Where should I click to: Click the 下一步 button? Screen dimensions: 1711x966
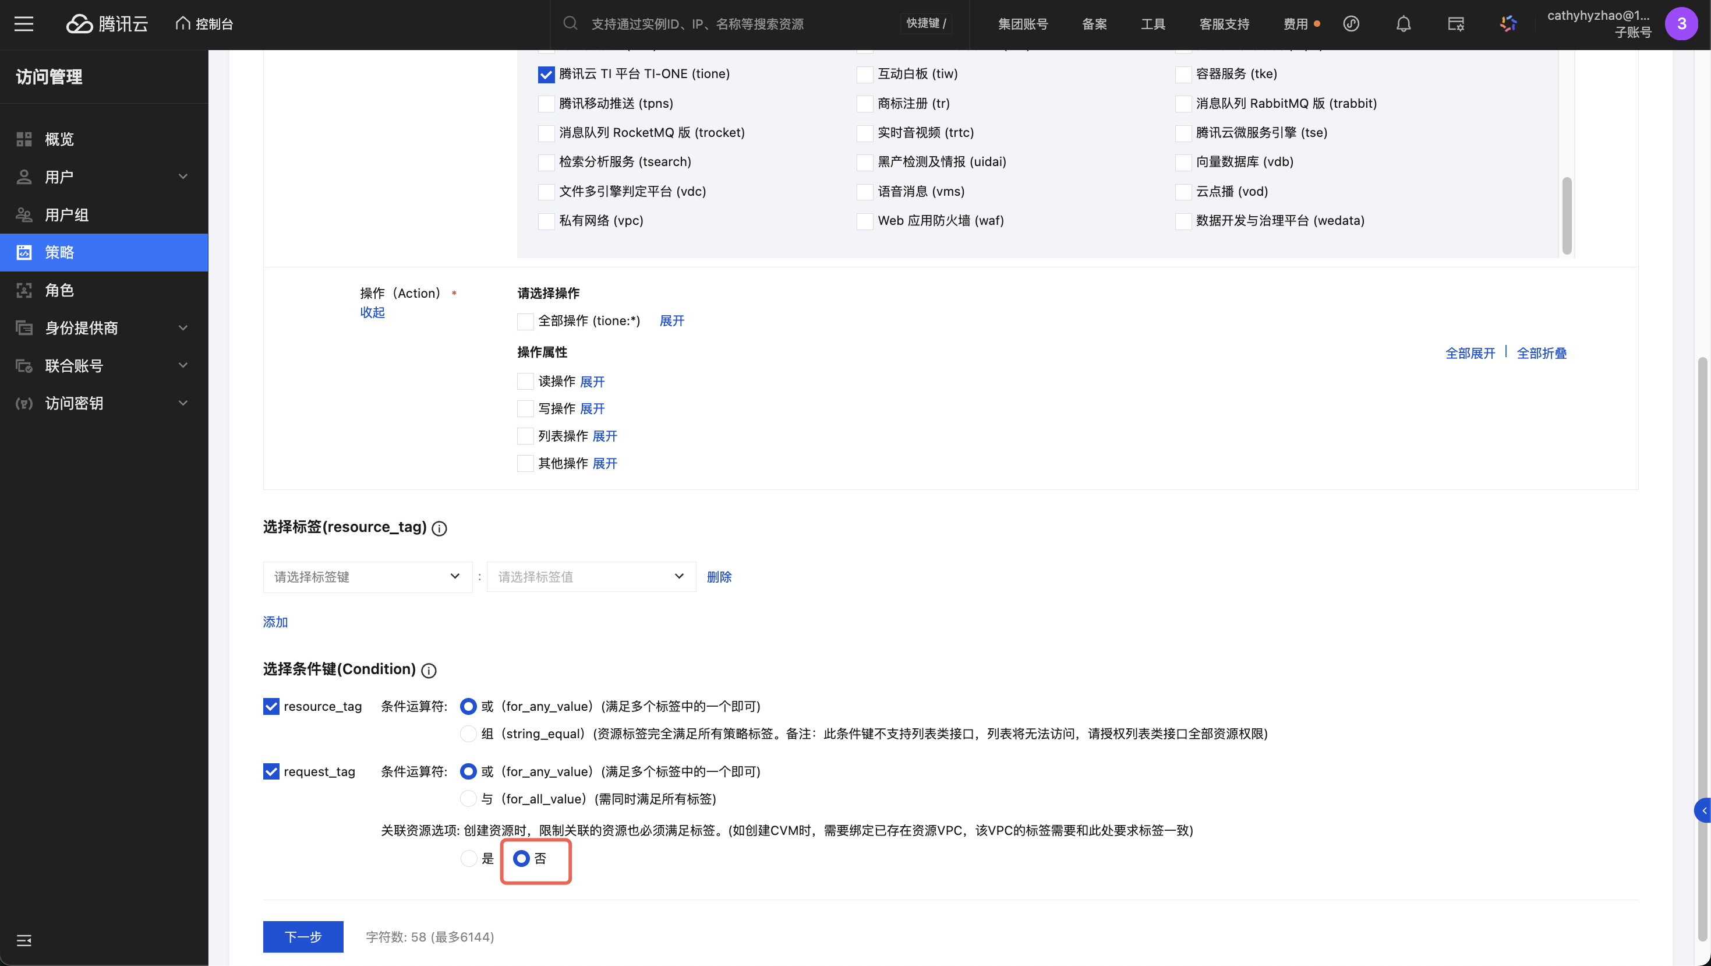[303, 937]
